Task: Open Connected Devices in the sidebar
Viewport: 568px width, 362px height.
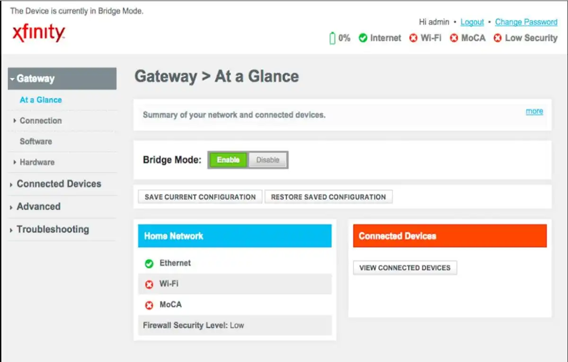Action: point(59,184)
